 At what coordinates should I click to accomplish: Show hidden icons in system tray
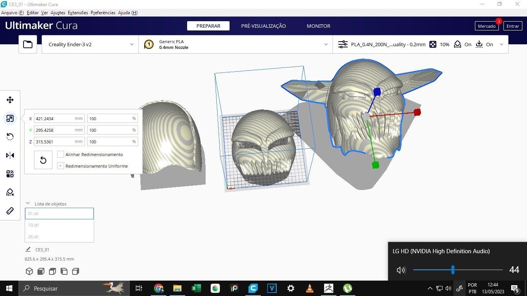tap(430, 288)
